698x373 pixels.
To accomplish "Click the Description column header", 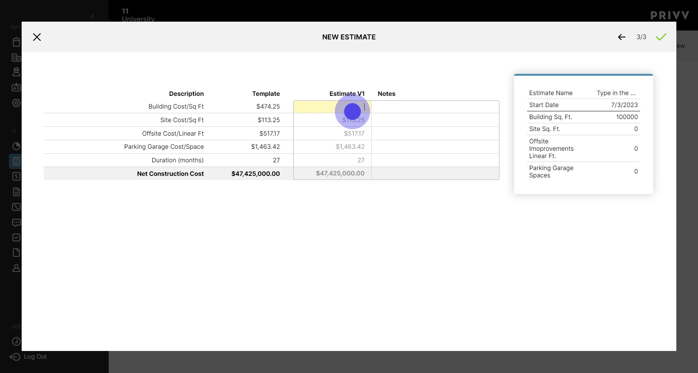I will pyautogui.click(x=186, y=94).
